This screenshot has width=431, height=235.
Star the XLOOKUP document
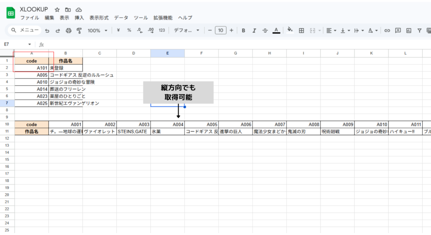(x=57, y=10)
